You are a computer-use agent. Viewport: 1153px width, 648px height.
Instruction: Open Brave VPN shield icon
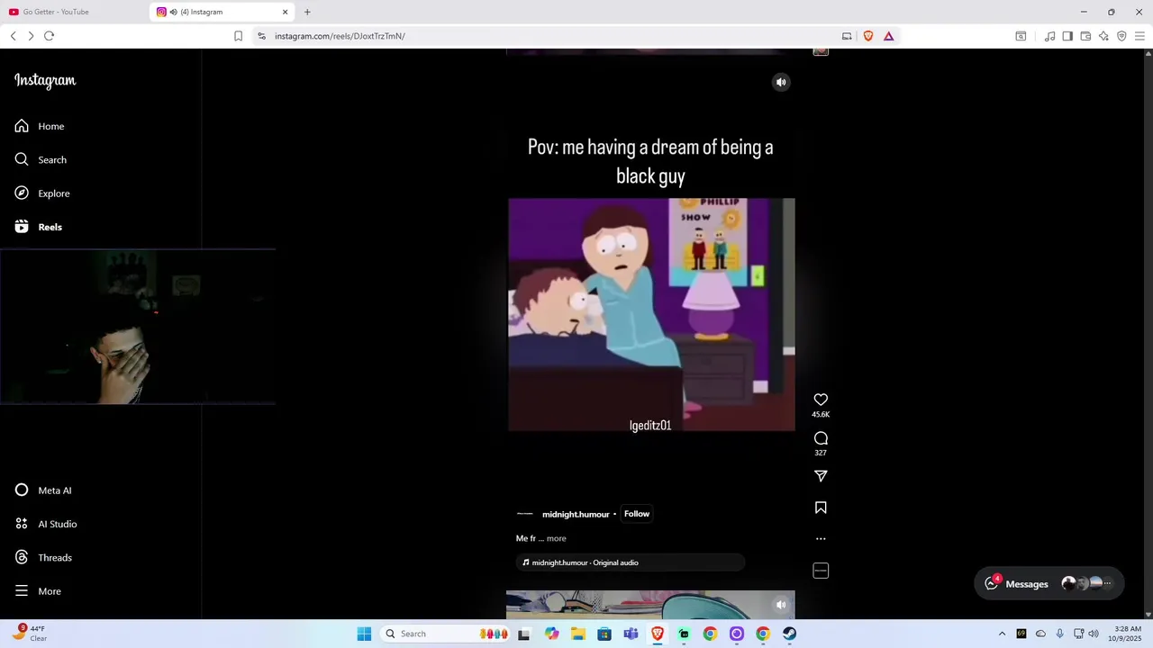(1121, 36)
